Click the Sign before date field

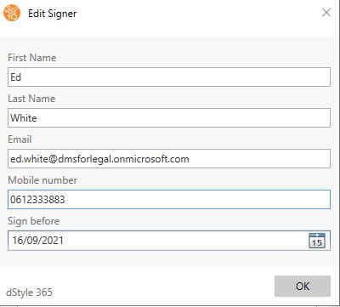click(169, 241)
